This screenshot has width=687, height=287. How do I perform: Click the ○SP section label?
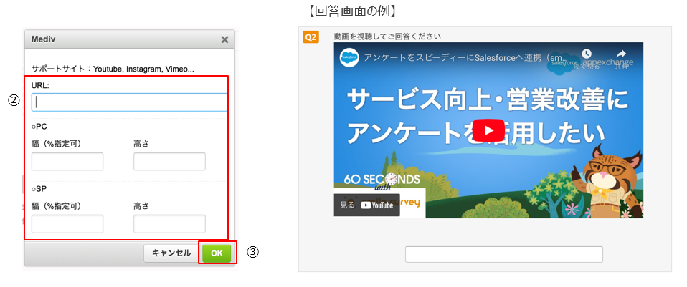39,188
